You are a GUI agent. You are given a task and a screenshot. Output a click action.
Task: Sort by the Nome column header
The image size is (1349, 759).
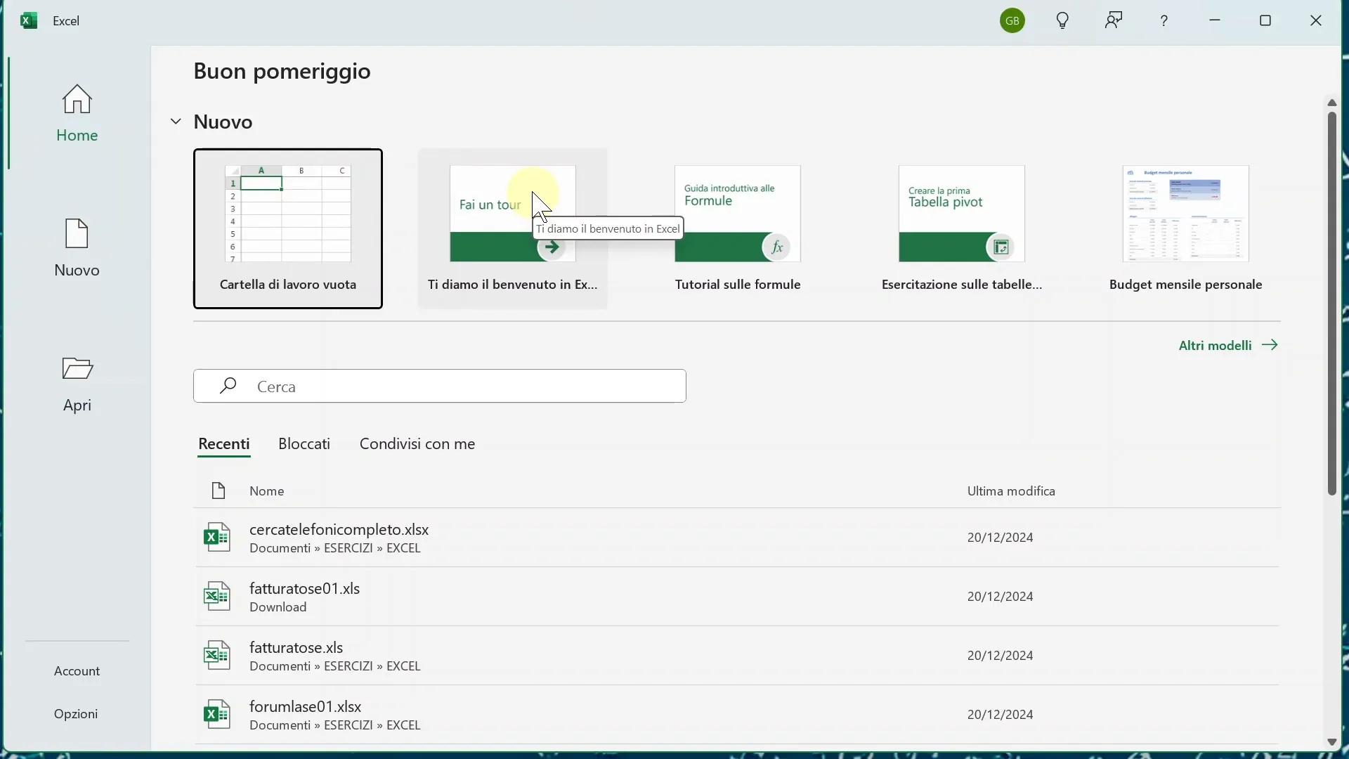pos(267,491)
